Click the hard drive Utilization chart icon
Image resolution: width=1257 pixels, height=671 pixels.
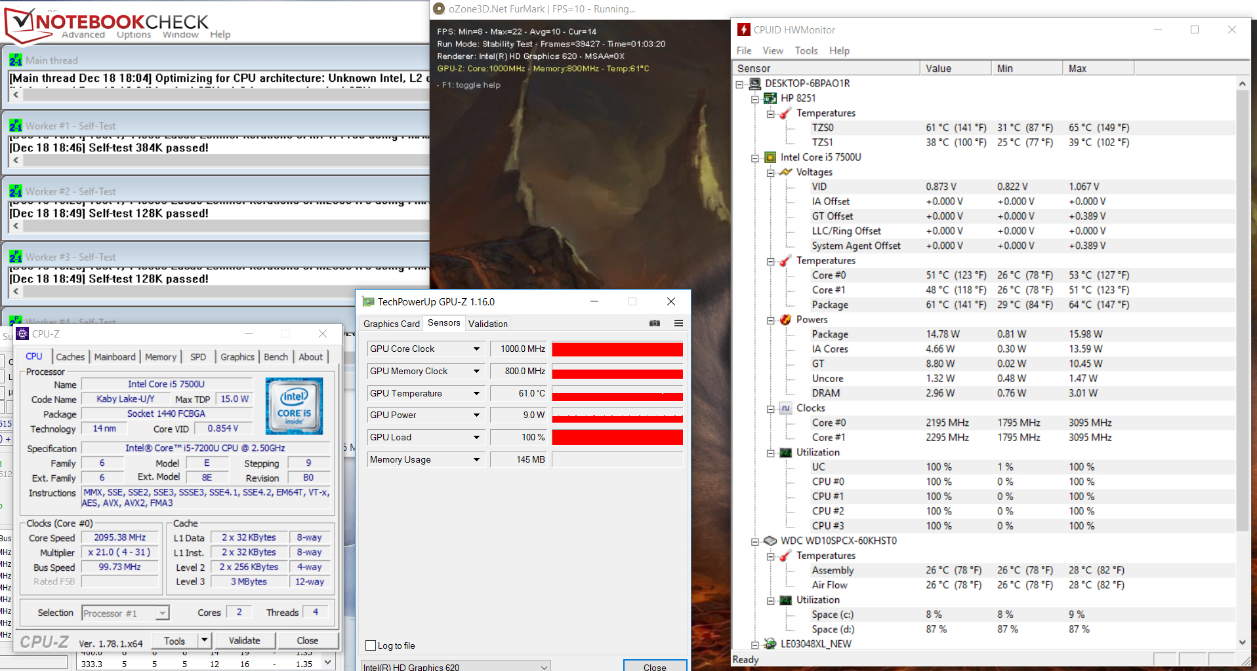(785, 600)
